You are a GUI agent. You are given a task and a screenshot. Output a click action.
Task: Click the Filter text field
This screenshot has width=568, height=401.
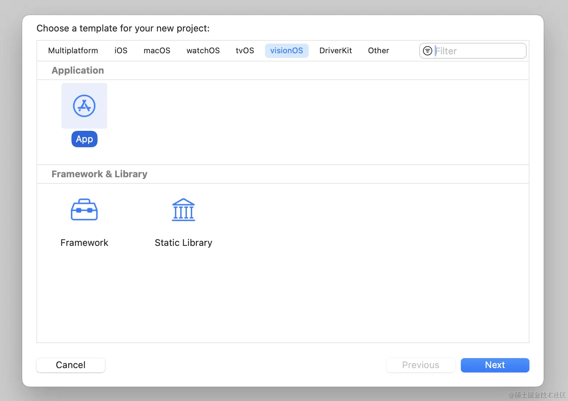click(x=473, y=51)
